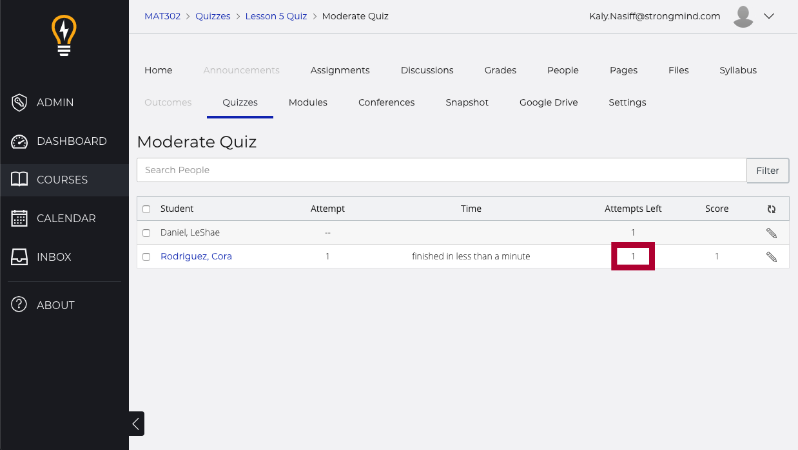Open the course Settings tab
The width and height of the screenshot is (798, 450).
[x=627, y=102]
